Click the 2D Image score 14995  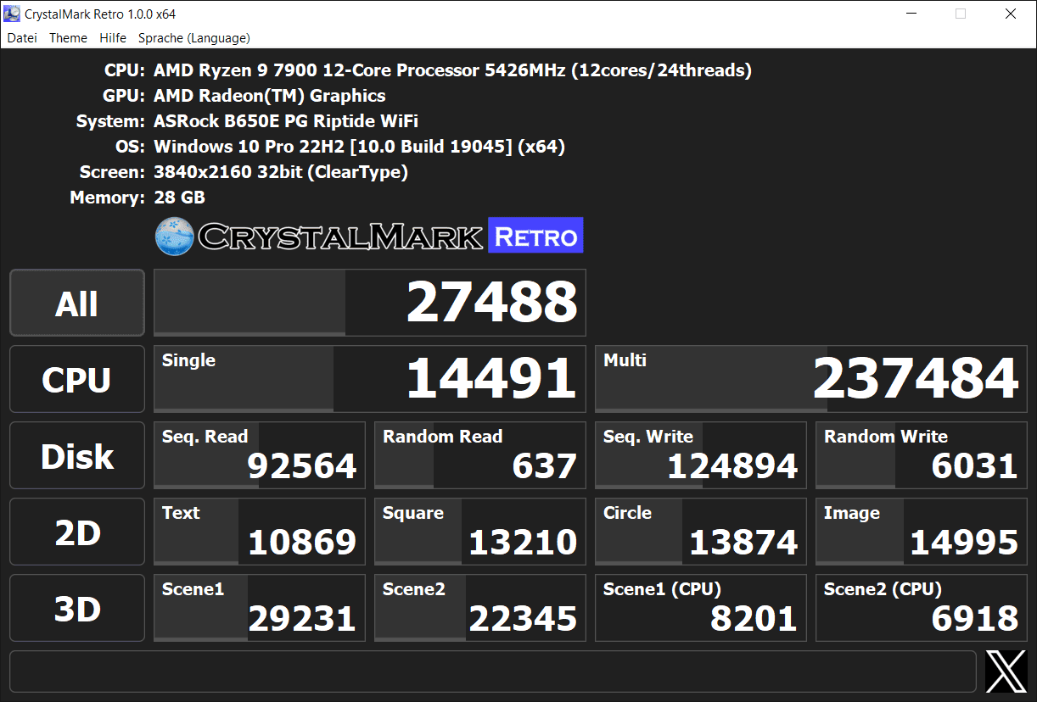[x=922, y=532]
